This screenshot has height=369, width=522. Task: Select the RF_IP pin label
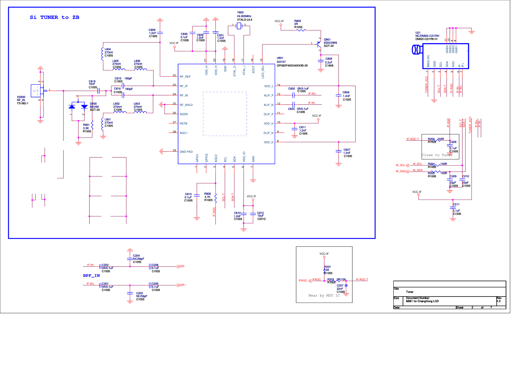(184, 86)
